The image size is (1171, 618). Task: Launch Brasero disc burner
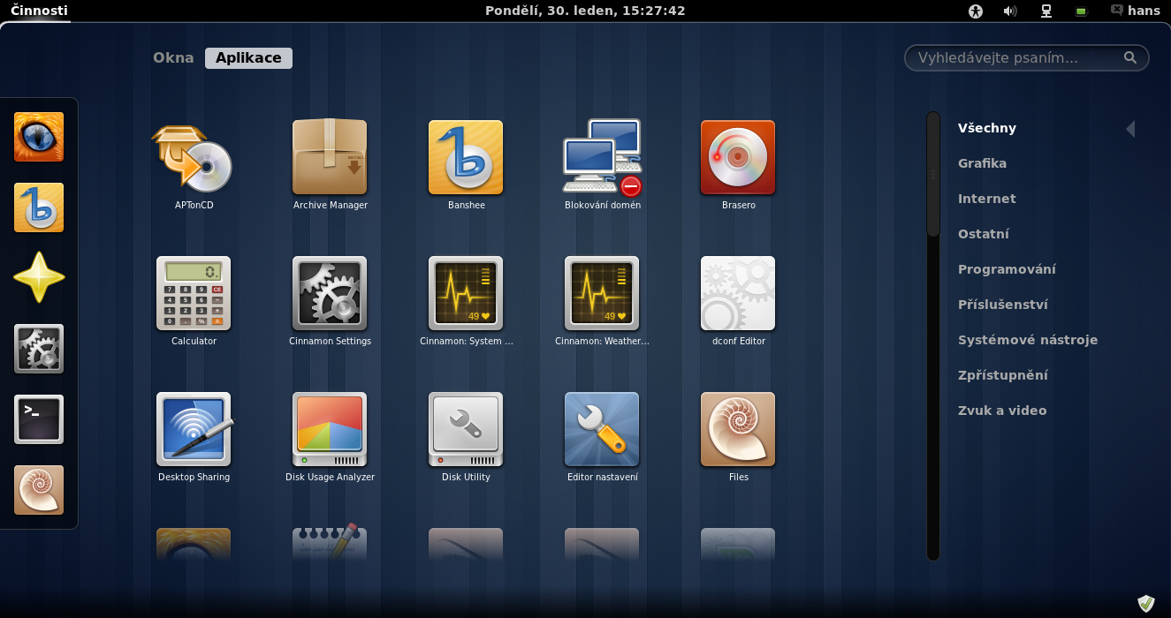pos(738,165)
